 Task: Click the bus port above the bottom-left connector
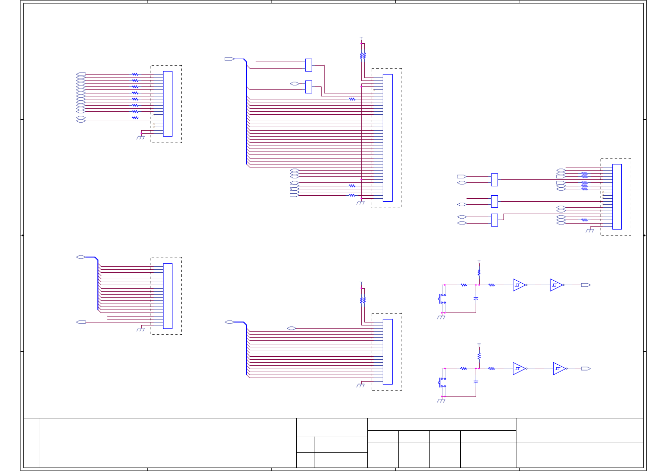(x=81, y=257)
